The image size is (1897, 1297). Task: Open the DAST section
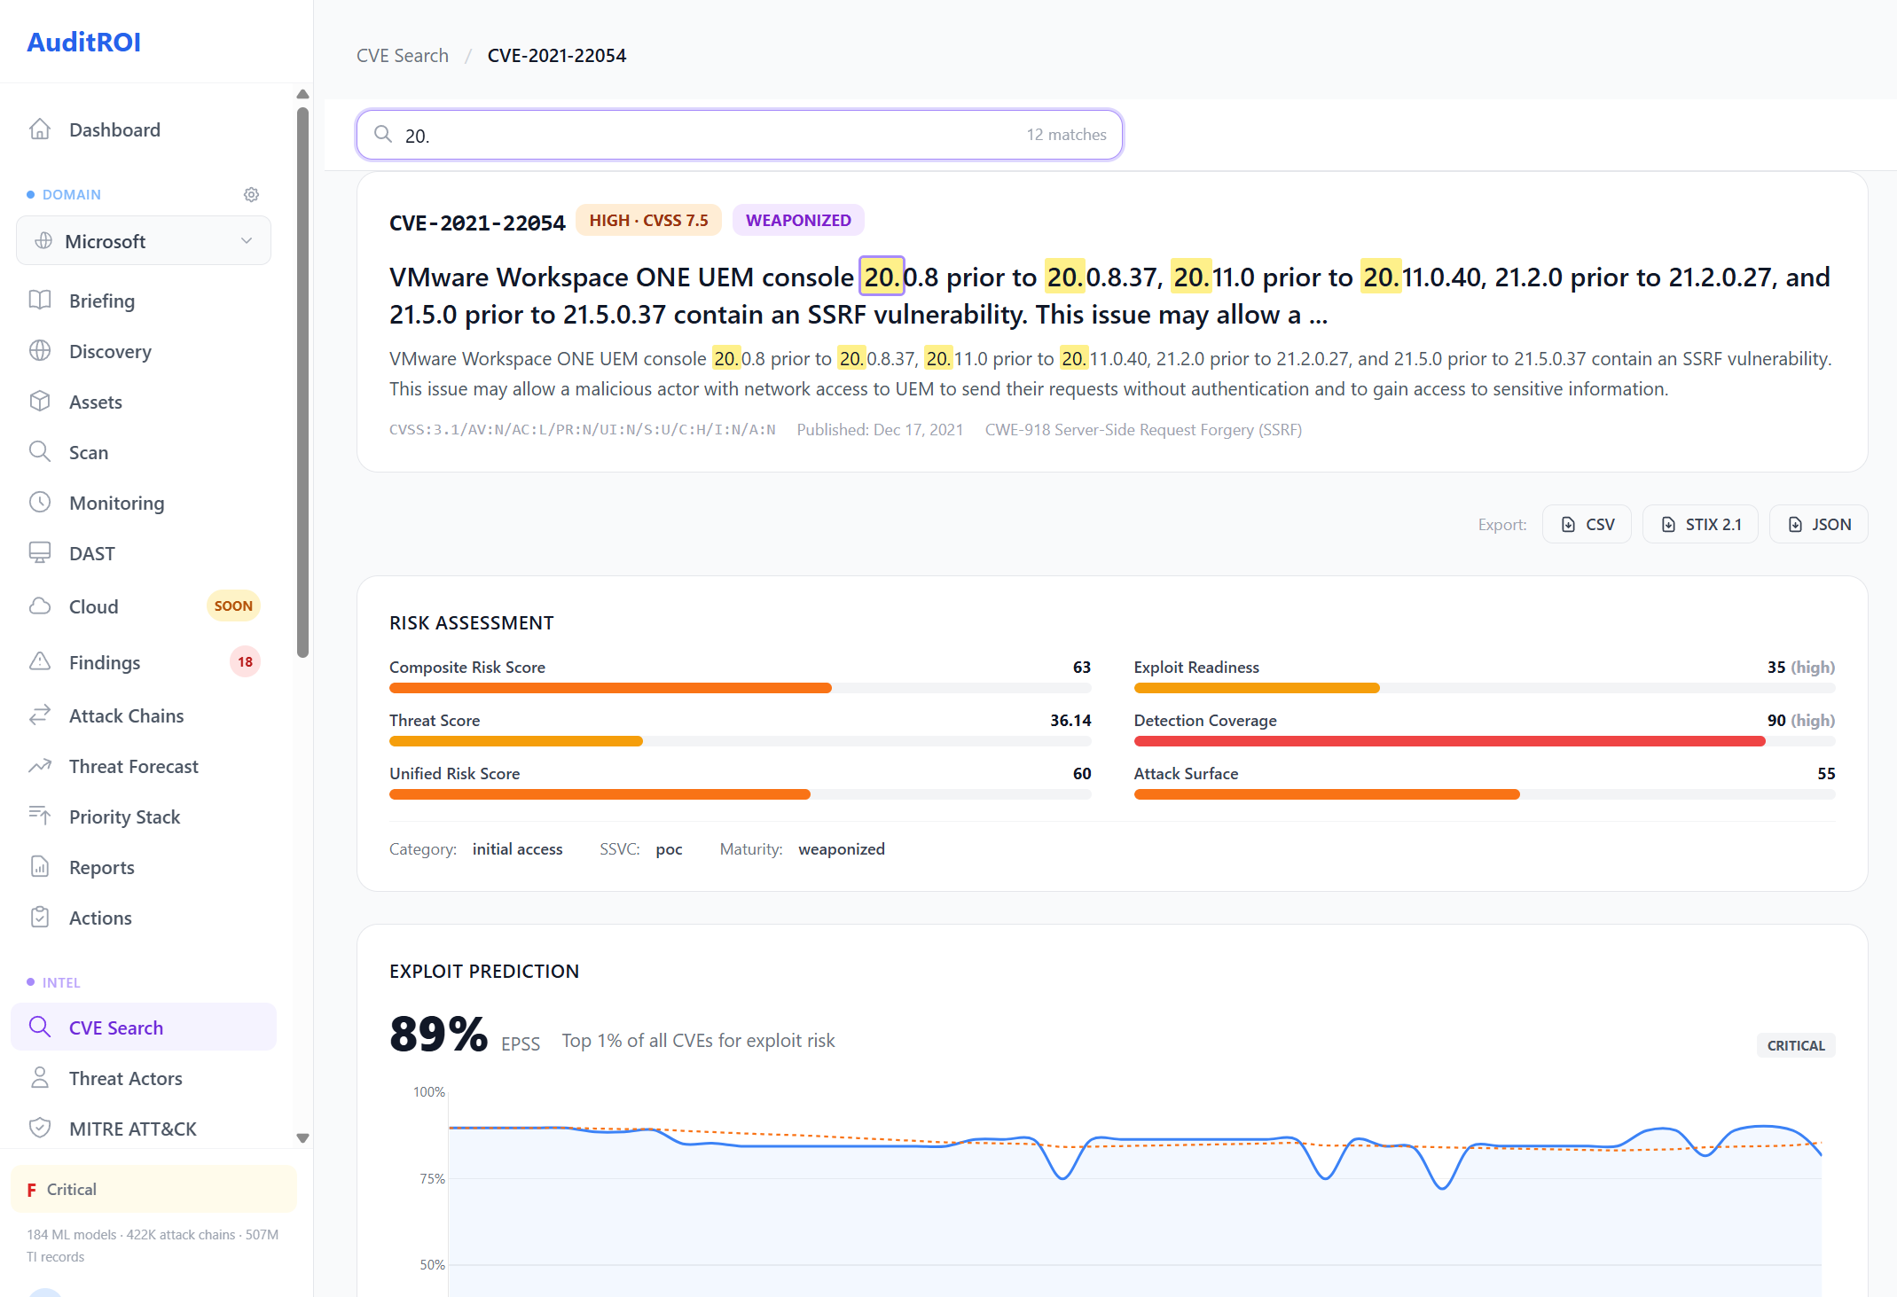point(92,553)
